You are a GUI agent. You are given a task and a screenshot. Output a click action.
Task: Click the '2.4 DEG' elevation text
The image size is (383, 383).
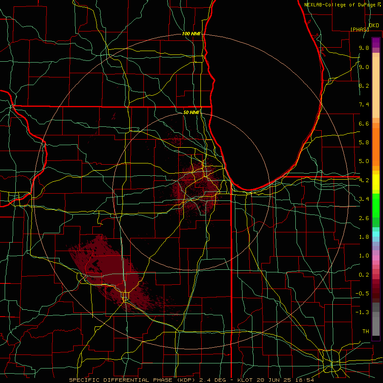coord(213,380)
